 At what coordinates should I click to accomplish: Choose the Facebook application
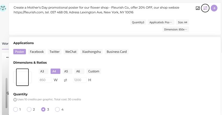37,52
